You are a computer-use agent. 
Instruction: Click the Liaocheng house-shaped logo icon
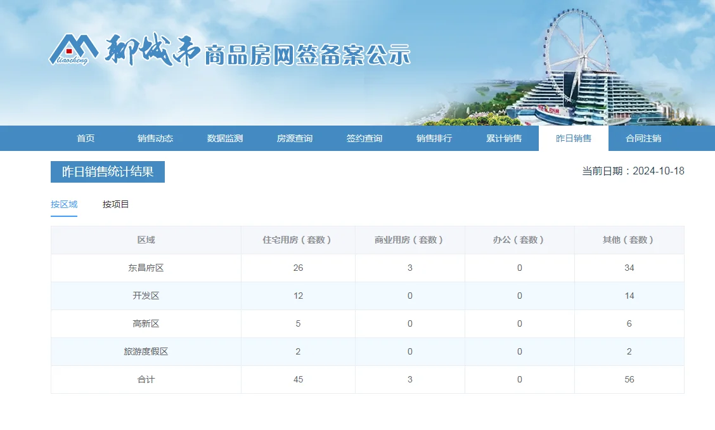74,49
